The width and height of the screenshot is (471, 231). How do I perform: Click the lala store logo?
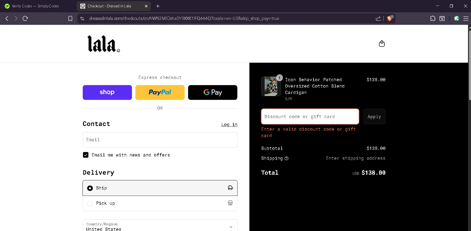click(x=104, y=44)
